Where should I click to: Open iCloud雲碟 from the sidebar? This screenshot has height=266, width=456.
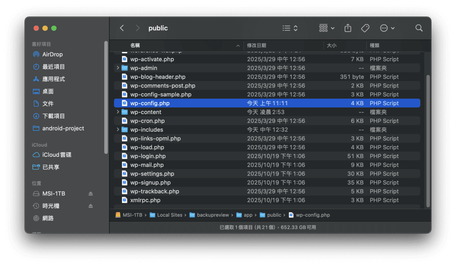[57, 155]
